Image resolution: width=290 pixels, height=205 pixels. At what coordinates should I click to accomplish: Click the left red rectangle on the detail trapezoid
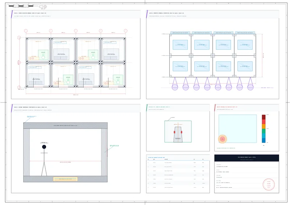[174, 132]
